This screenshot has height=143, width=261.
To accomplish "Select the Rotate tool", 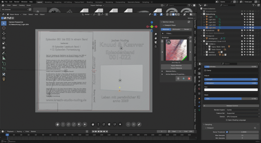I will click(4, 38).
